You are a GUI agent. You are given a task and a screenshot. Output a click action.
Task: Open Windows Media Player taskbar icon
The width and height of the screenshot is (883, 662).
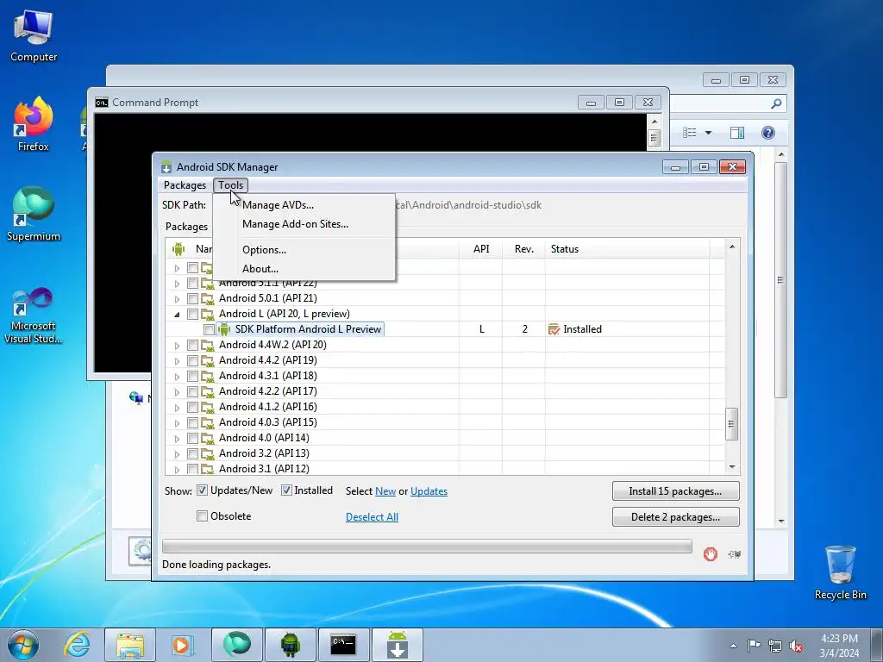183,645
